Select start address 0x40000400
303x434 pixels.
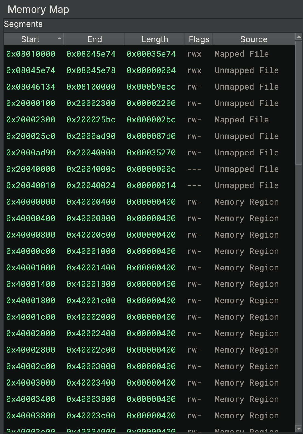click(x=31, y=218)
